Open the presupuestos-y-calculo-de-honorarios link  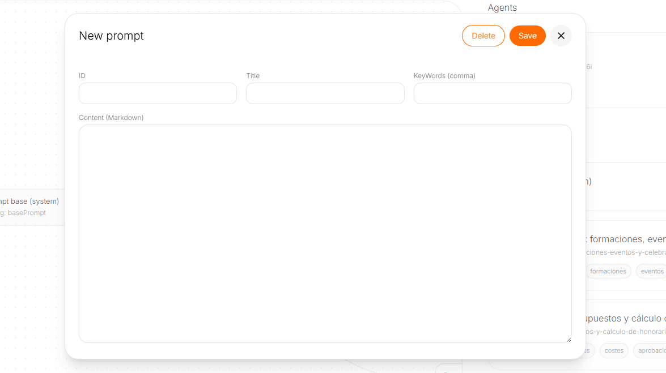pos(624,331)
